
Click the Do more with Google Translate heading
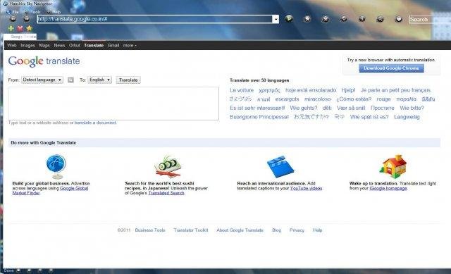pyautogui.click(x=44, y=142)
